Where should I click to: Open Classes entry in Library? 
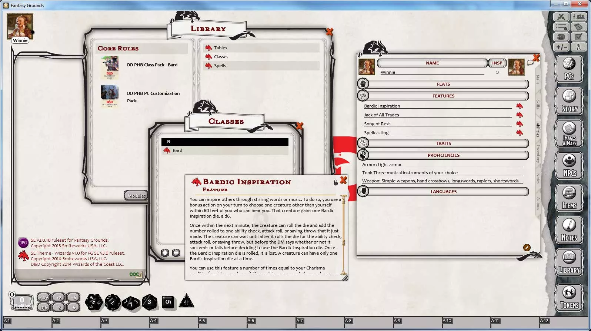261,57
